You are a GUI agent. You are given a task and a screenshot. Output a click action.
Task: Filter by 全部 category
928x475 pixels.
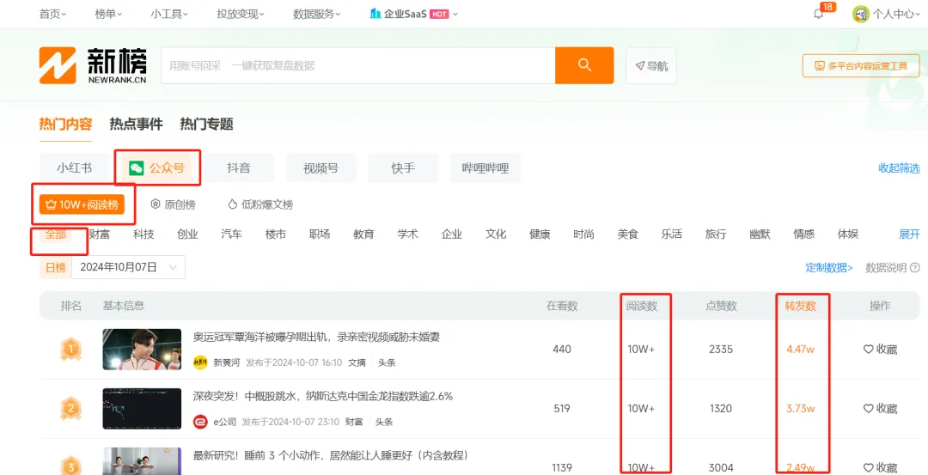point(56,234)
